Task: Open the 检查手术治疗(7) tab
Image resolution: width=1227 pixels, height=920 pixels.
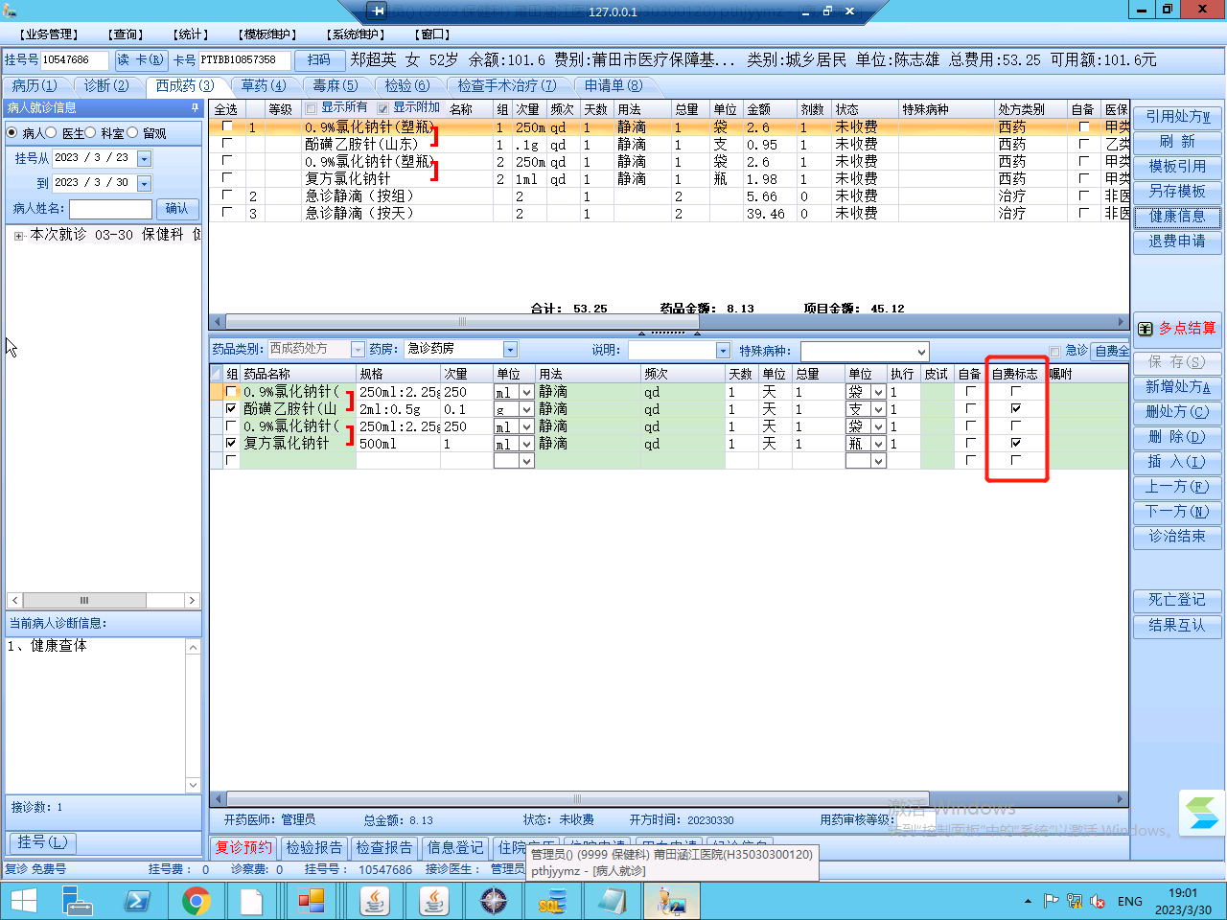Action: tap(507, 86)
